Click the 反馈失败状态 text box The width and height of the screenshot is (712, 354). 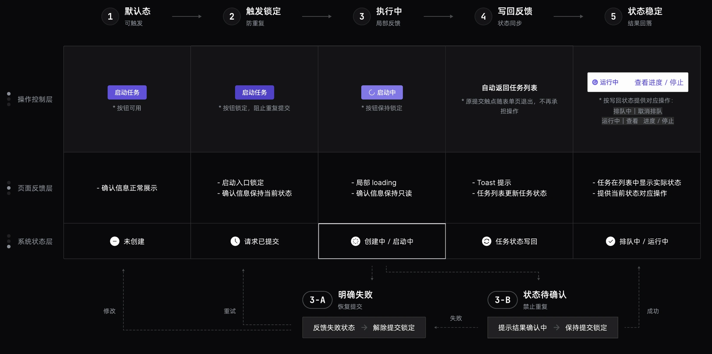pyautogui.click(x=334, y=328)
